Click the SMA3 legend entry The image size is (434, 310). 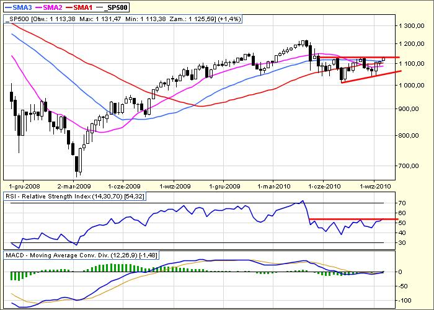coord(19,7)
